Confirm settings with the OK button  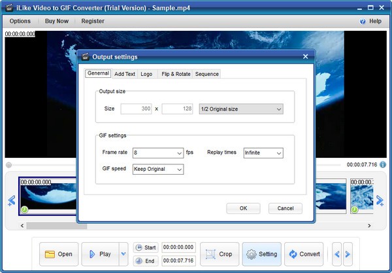243,208
